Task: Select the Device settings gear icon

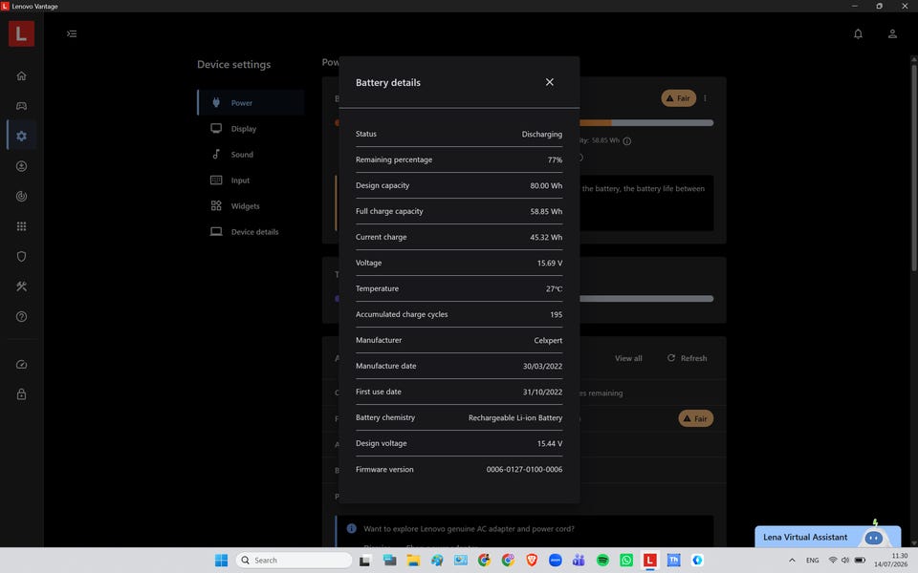Action: [x=22, y=136]
